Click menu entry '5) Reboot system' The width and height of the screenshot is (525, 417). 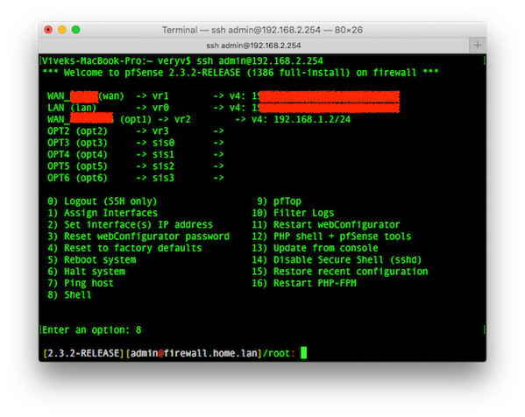click(92, 259)
